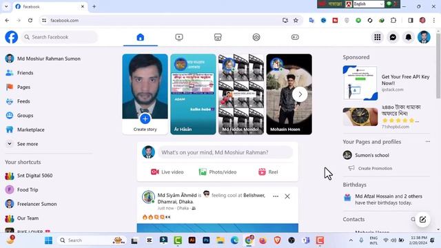Toggle the Chrome side panel
Image resolution: width=441 pixels, height=248 pixels.
tap(411, 20)
